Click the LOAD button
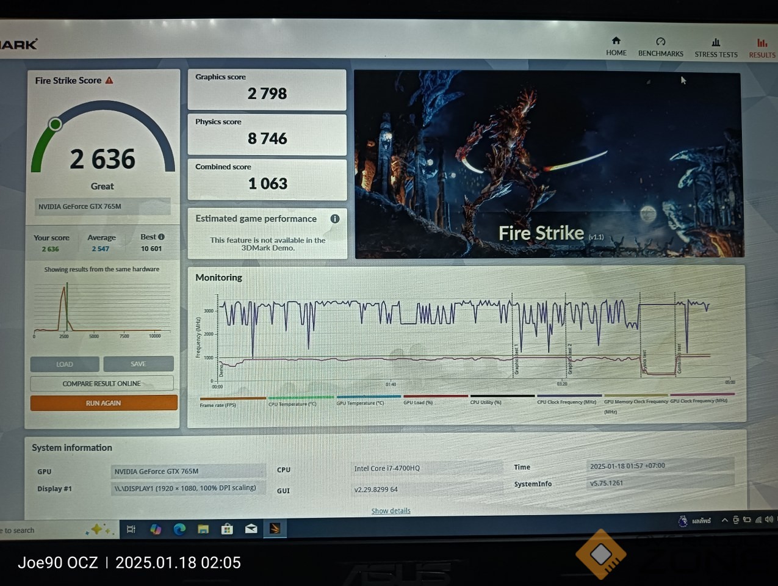Image resolution: width=778 pixels, height=586 pixels. [x=65, y=364]
